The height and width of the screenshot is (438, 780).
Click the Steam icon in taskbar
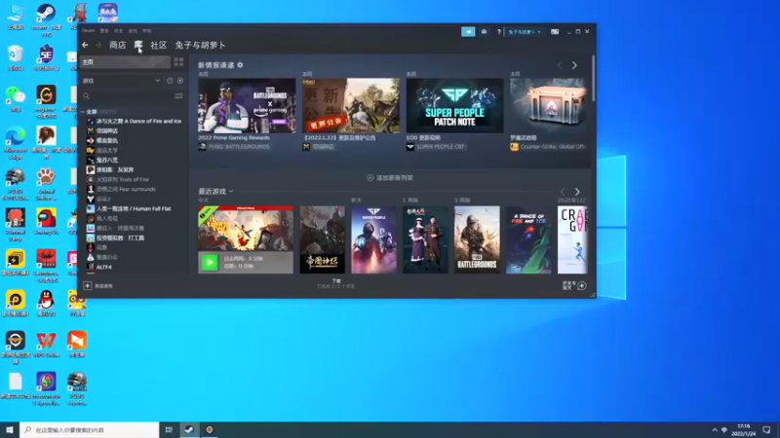tap(189, 429)
